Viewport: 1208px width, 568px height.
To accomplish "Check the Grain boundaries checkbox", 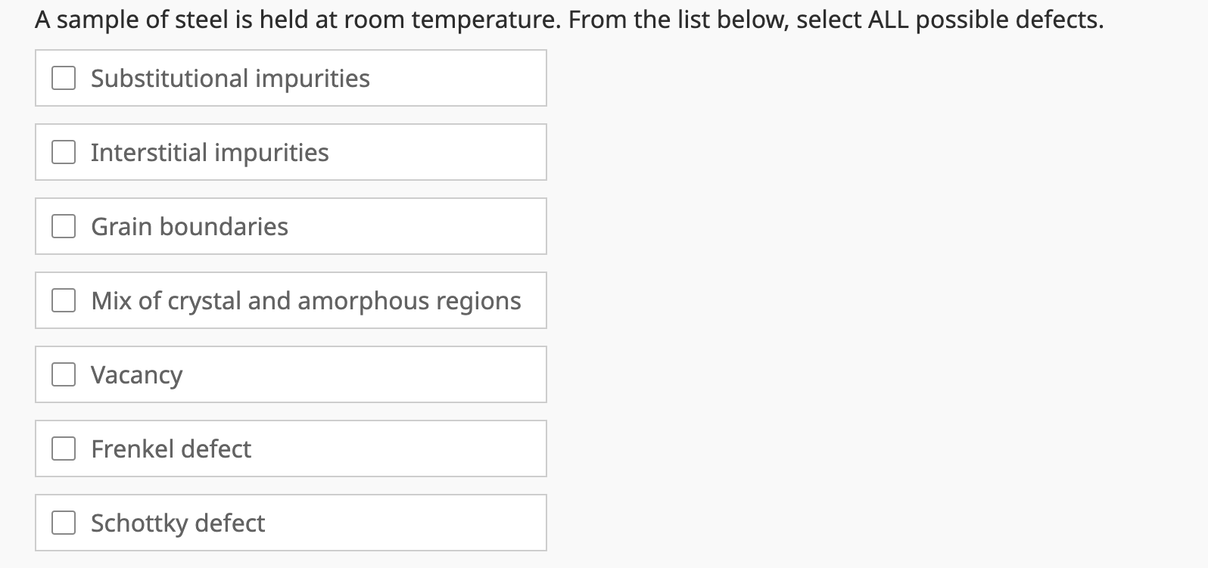I will coord(63,225).
